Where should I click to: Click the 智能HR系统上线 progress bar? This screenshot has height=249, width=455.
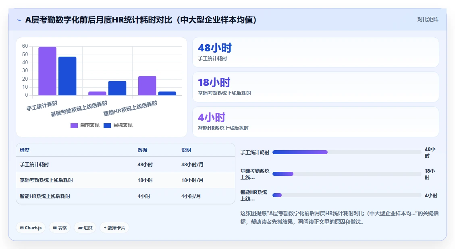point(347,195)
